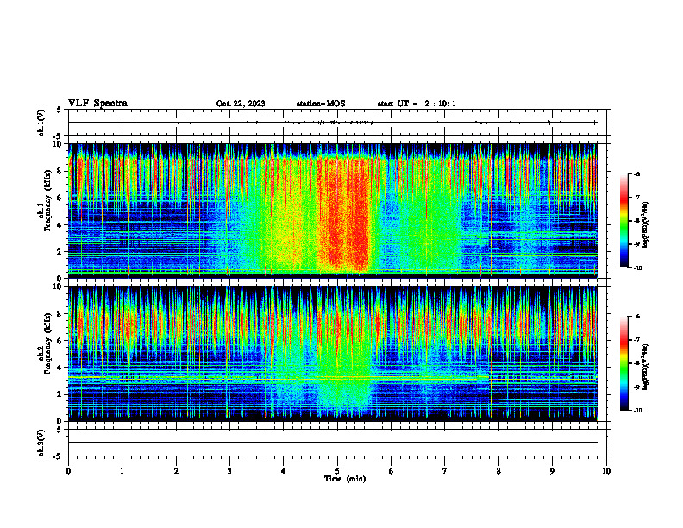The height and width of the screenshot is (528, 683).
Task: Click the ch.2 color bar unit label
Action: [647, 367]
